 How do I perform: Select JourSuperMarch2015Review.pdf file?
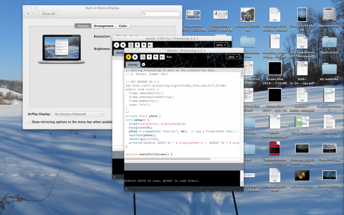pos(302,42)
